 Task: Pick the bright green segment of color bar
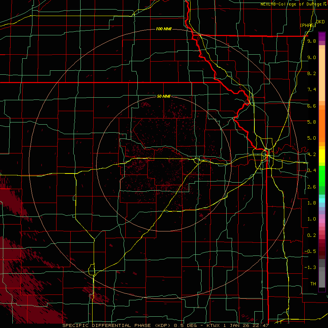[x=322, y=176]
